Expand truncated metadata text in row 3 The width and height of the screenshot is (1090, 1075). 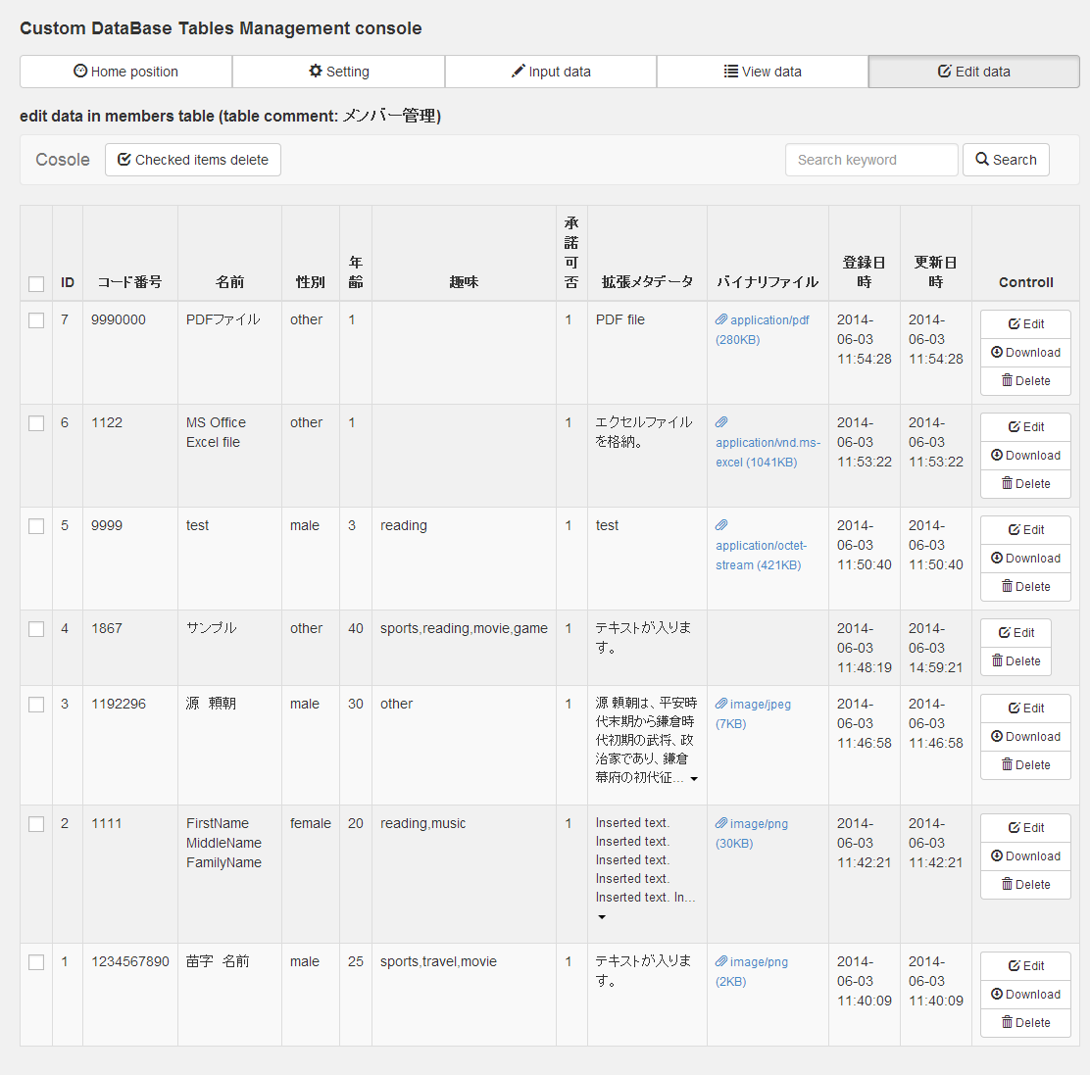[694, 779]
